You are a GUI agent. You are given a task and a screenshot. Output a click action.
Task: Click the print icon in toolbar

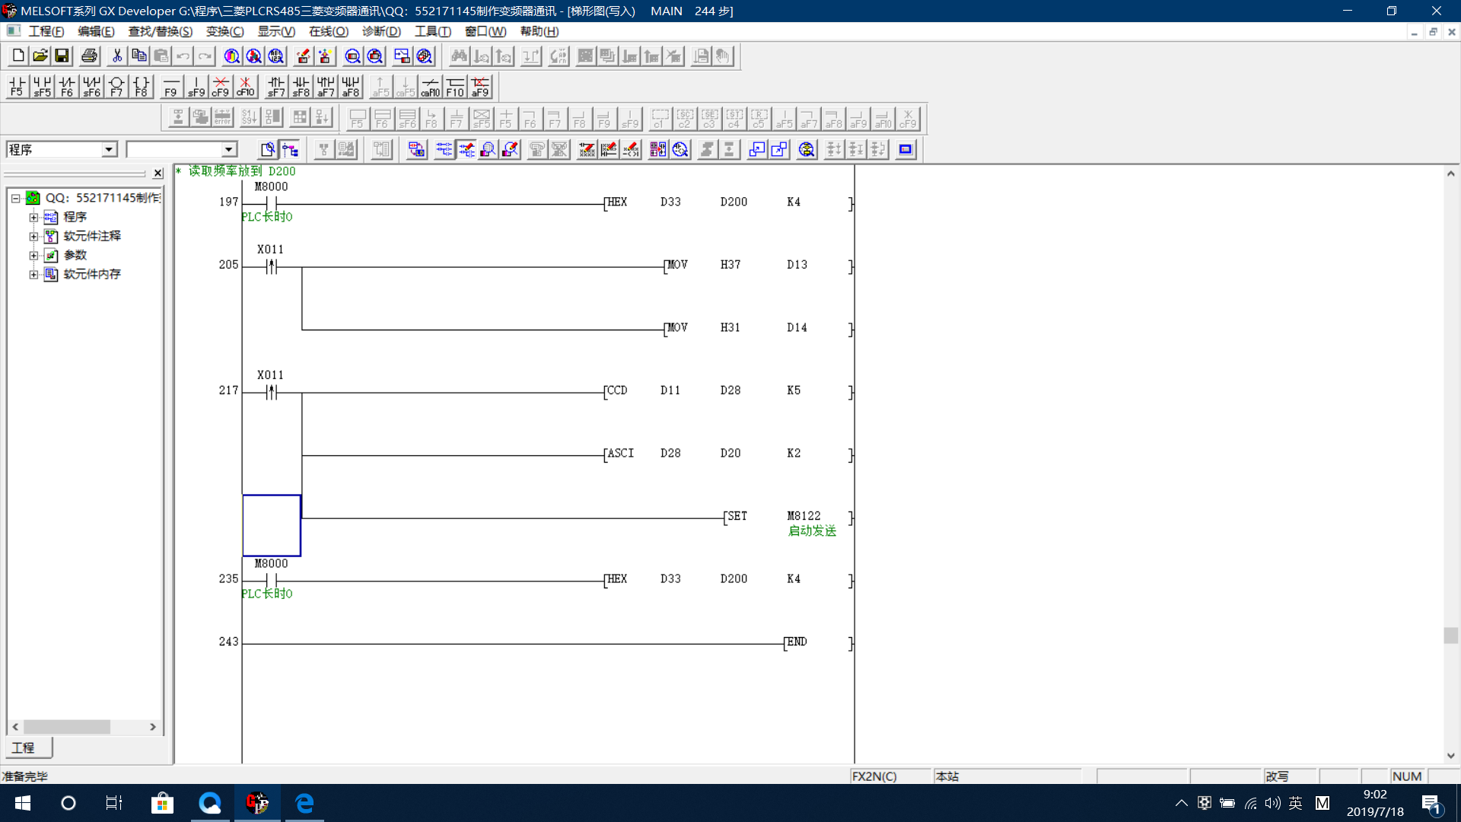(89, 56)
